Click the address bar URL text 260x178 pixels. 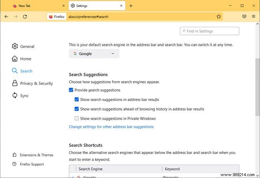88,17
